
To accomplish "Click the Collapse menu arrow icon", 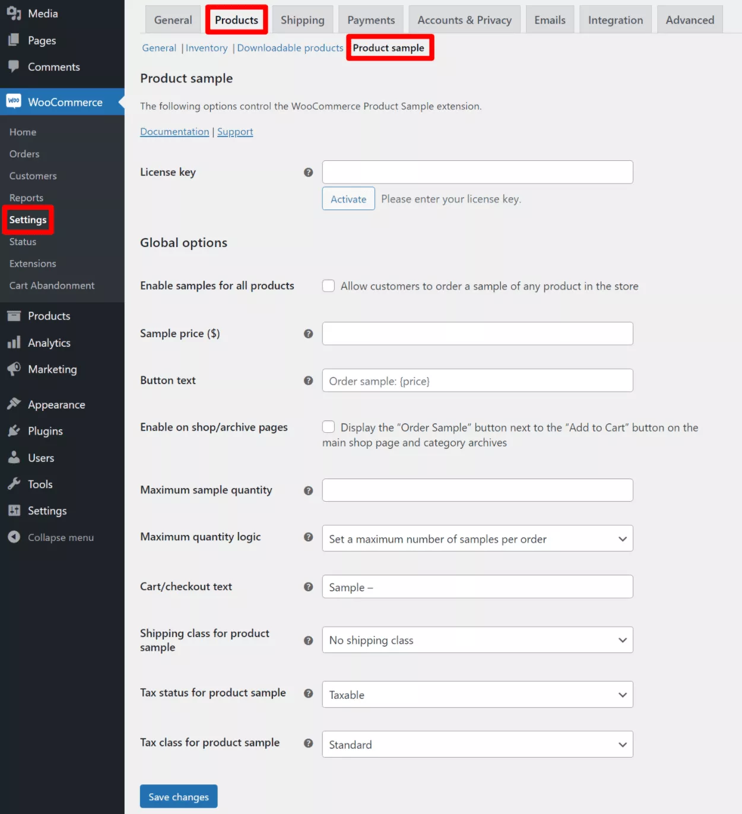I will coord(14,537).
